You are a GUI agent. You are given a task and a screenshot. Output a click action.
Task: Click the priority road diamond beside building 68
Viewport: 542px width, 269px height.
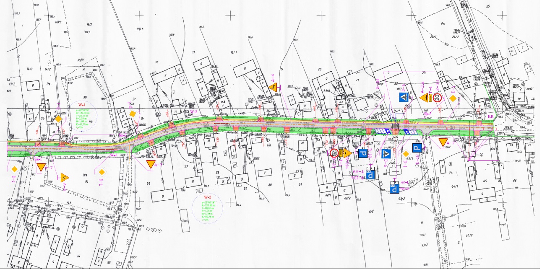58,119
